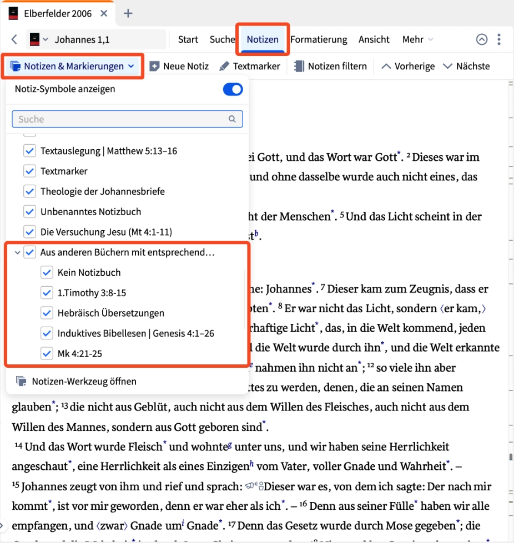
Task: Click the asterisk after 'Wort war Gott'
Action: [x=399, y=153]
